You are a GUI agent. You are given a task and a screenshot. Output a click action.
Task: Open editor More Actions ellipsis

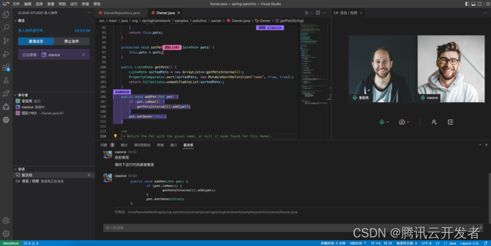tap(325, 13)
